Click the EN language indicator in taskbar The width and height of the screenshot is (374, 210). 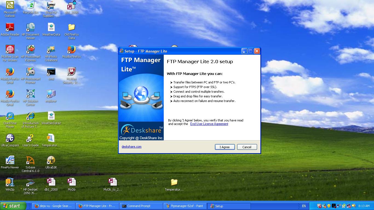click(x=304, y=206)
